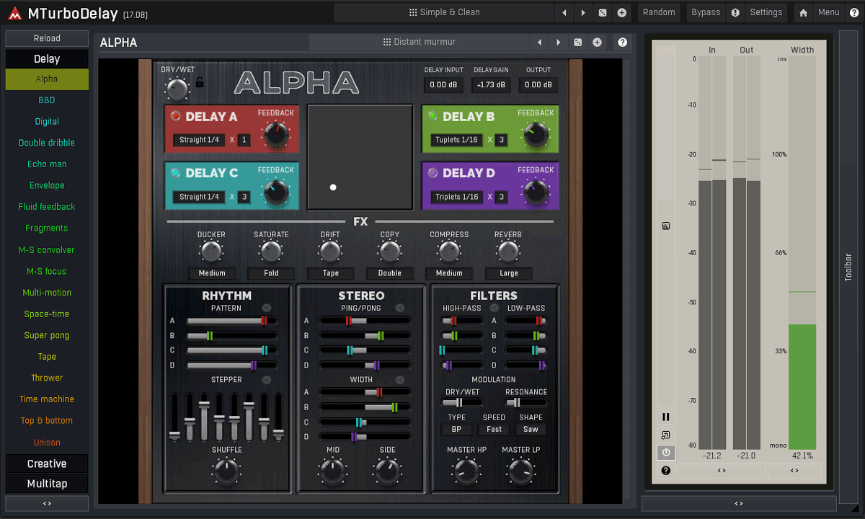Select Tape device

[47, 357]
